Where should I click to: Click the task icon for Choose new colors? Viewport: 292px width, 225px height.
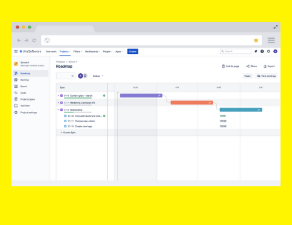(65, 121)
